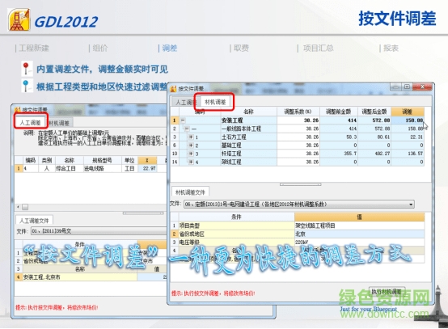Viewport: 448px width, 329px height.
Task: Open the 组价 navigation item
Action: (100, 48)
